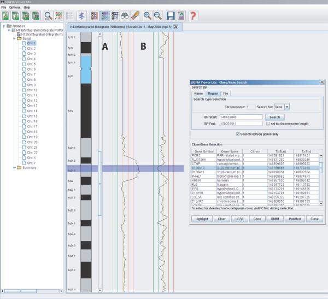
Task: Click the fourth green analysis toolbar icon
Action: pos(36,16)
